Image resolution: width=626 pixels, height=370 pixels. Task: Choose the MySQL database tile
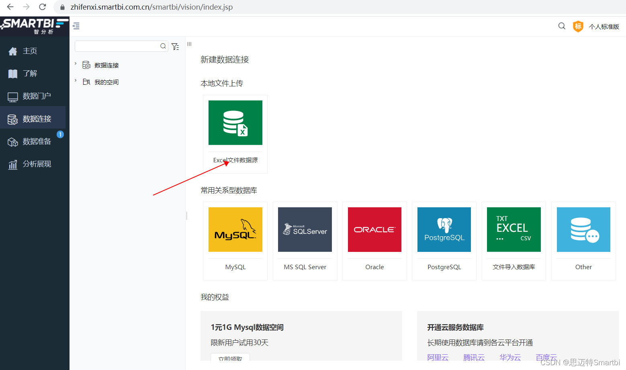click(x=235, y=241)
